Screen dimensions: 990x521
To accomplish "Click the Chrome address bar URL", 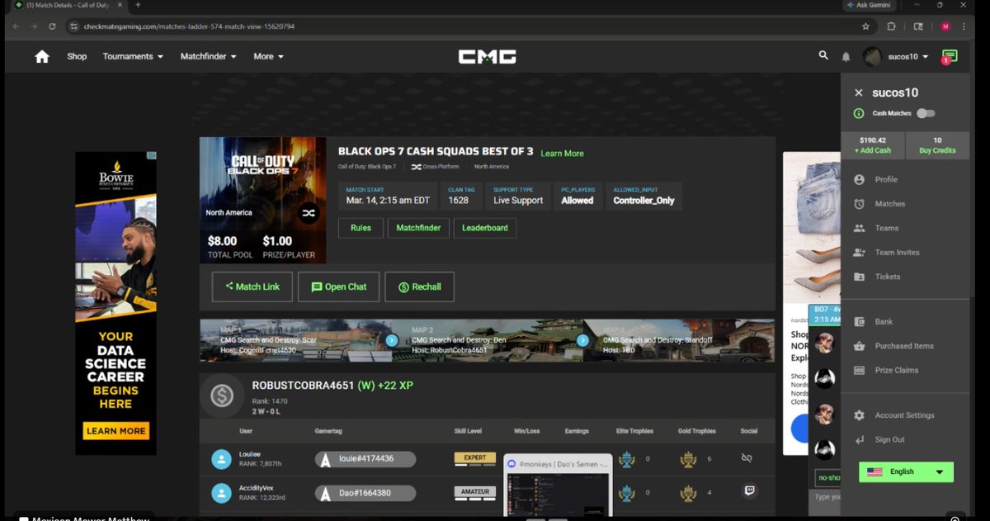I will 189,26.
